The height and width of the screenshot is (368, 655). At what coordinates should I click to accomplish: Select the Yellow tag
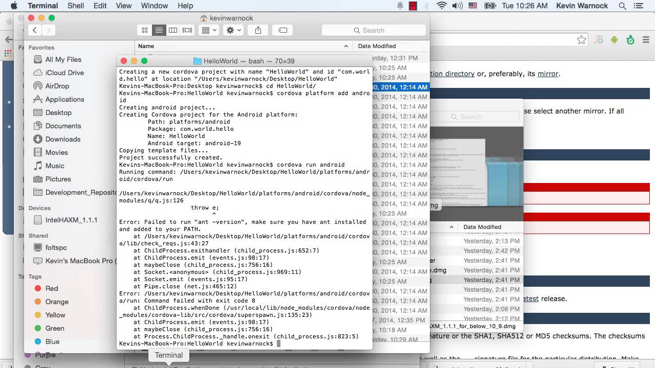[55, 315]
